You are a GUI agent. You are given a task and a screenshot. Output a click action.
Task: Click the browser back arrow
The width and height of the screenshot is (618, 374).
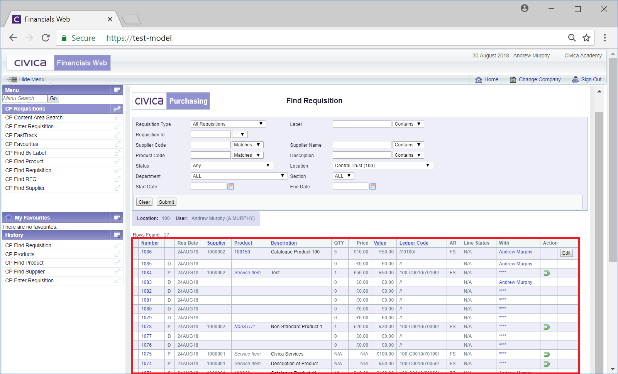coord(13,38)
